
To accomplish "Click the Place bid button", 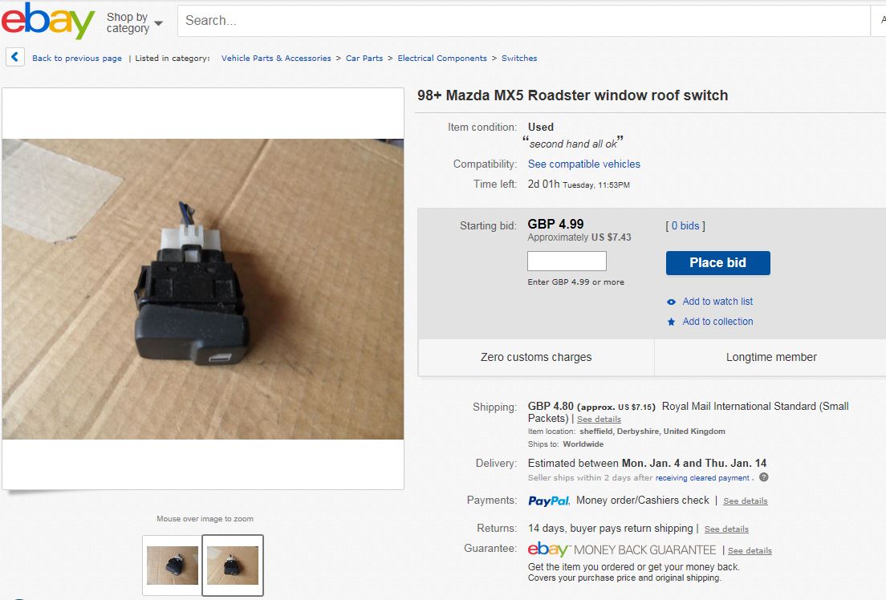I will click(x=717, y=263).
